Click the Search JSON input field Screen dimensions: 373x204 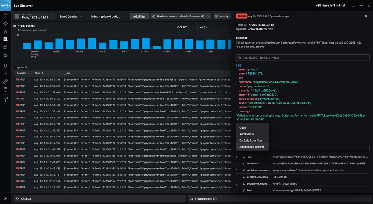tap(303, 58)
